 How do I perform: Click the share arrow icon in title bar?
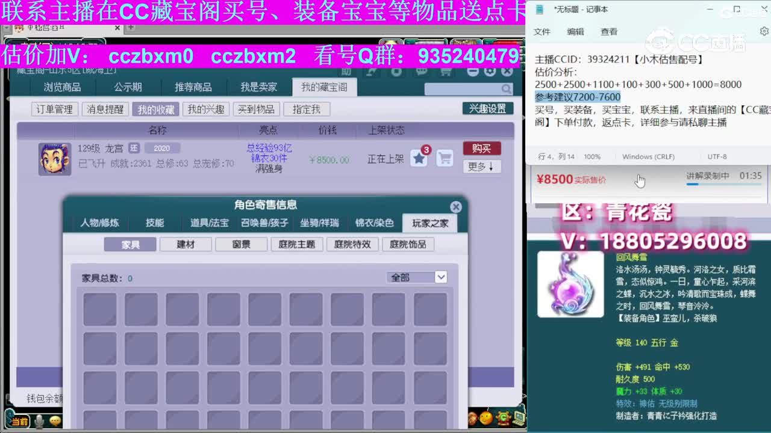(x=372, y=71)
